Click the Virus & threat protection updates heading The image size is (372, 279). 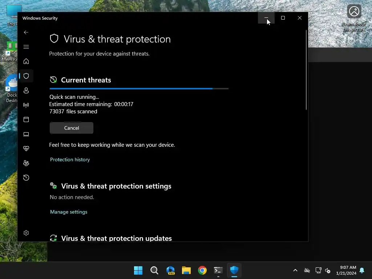[117, 238]
